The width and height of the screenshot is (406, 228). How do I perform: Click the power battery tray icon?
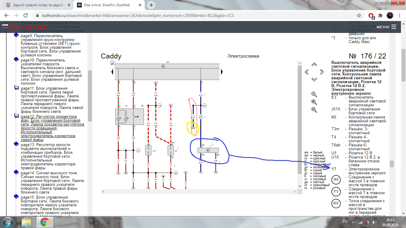tap(367, 222)
